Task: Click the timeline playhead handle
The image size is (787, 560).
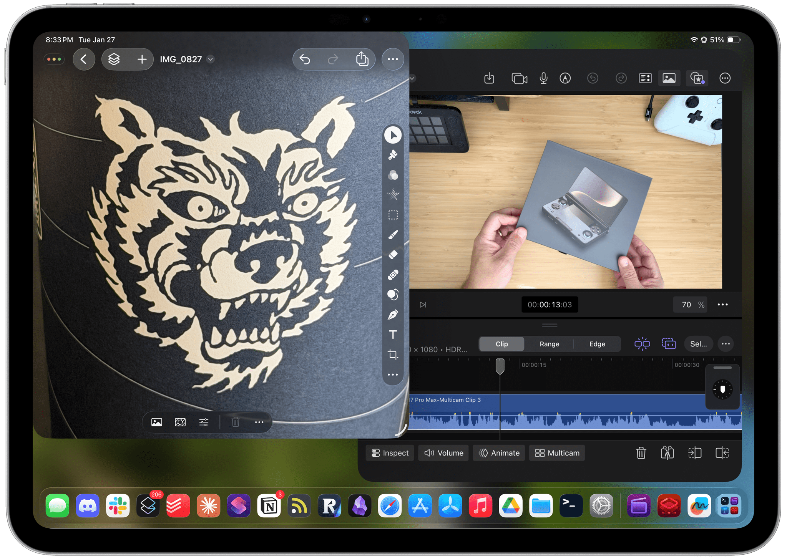Action: 500,366
